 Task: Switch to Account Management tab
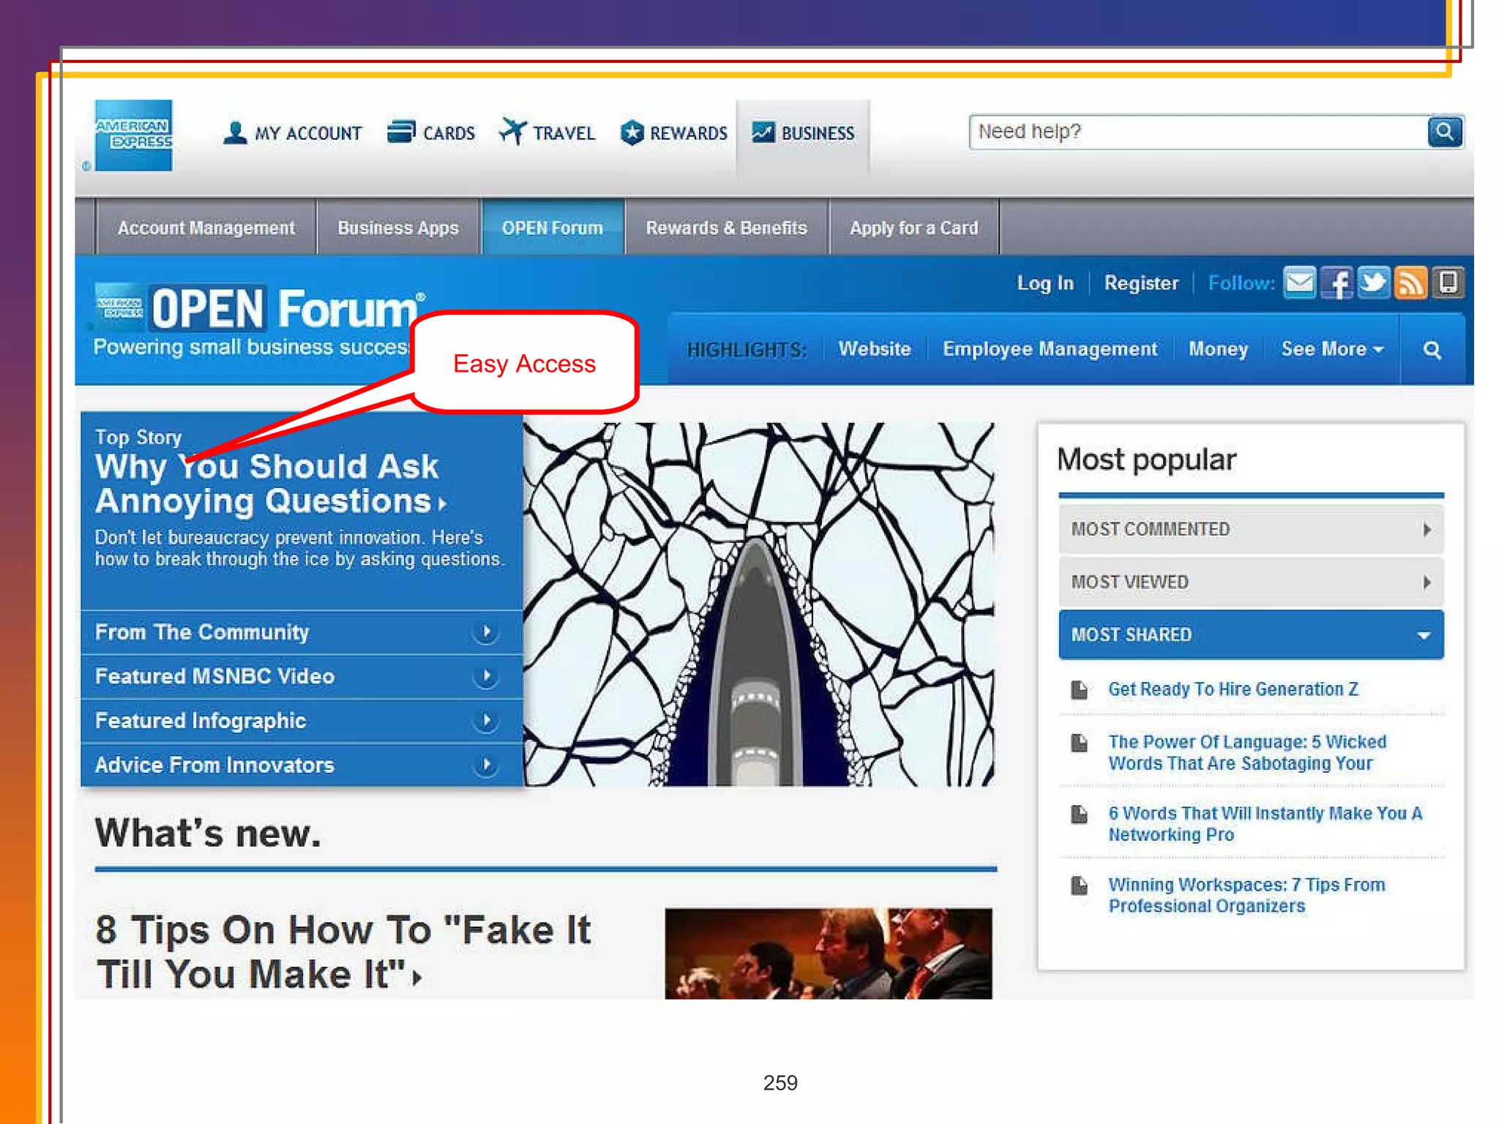pyautogui.click(x=206, y=228)
